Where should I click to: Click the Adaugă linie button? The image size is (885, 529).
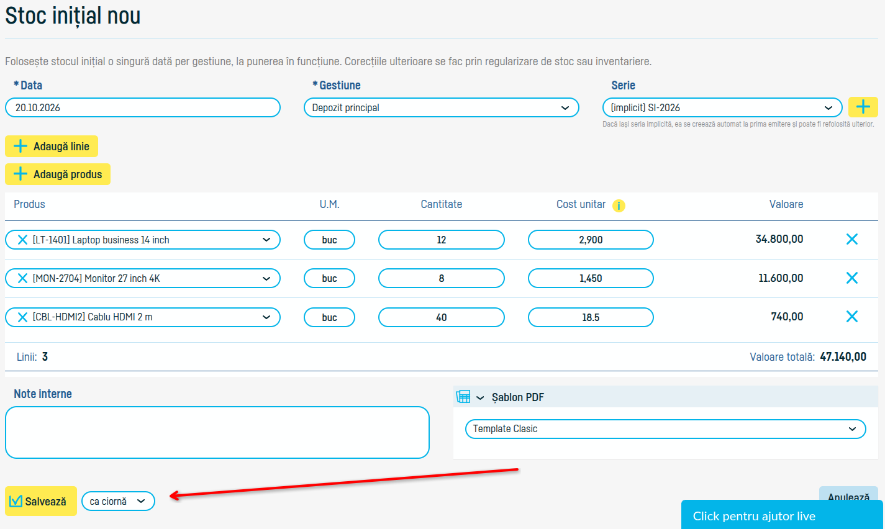(52, 147)
